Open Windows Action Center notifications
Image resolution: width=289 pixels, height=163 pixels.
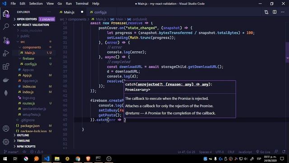(282, 159)
